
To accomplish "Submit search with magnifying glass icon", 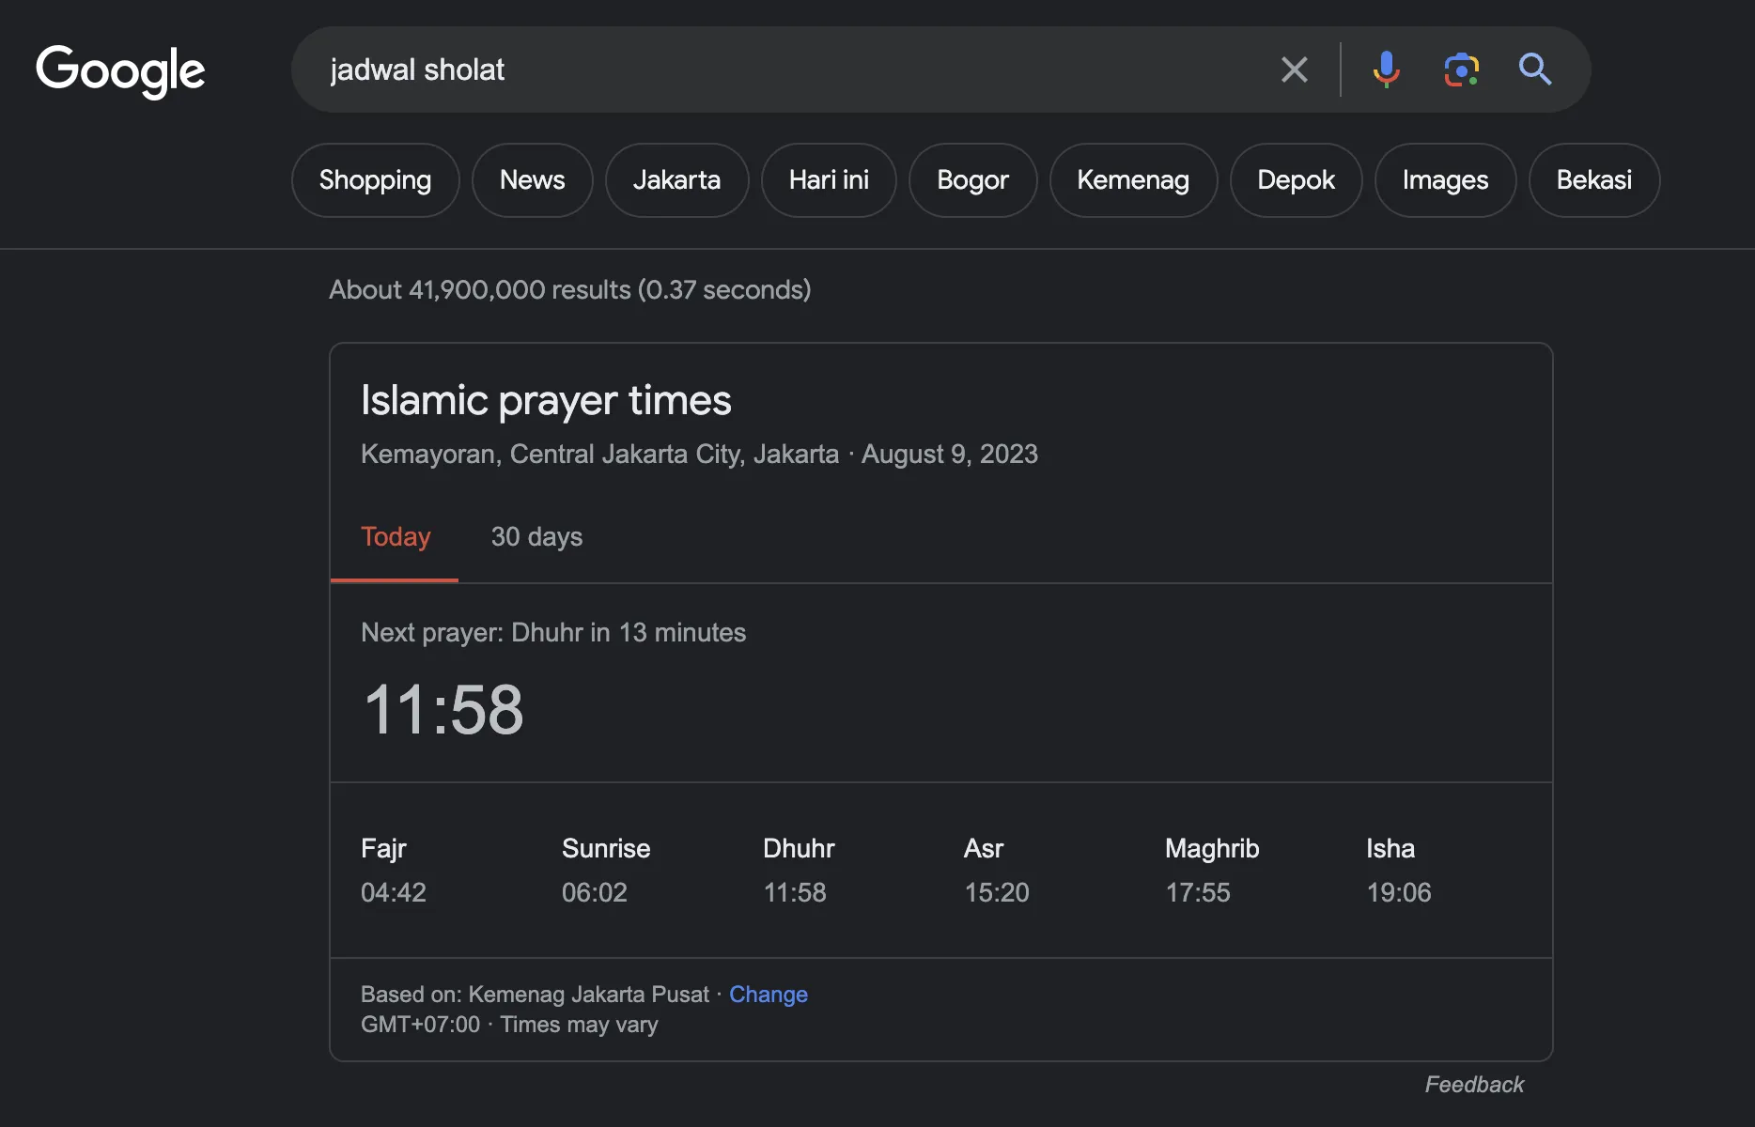I will [x=1534, y=69].
